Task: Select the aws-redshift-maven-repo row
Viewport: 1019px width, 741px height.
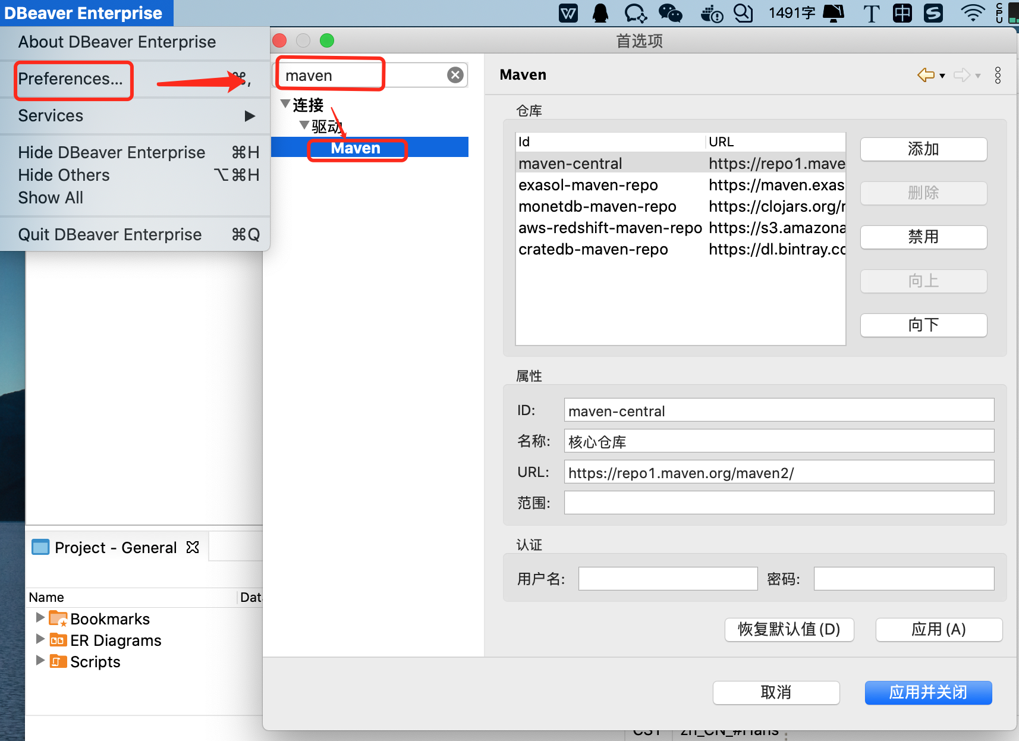Action: click(x=681, y=227)
